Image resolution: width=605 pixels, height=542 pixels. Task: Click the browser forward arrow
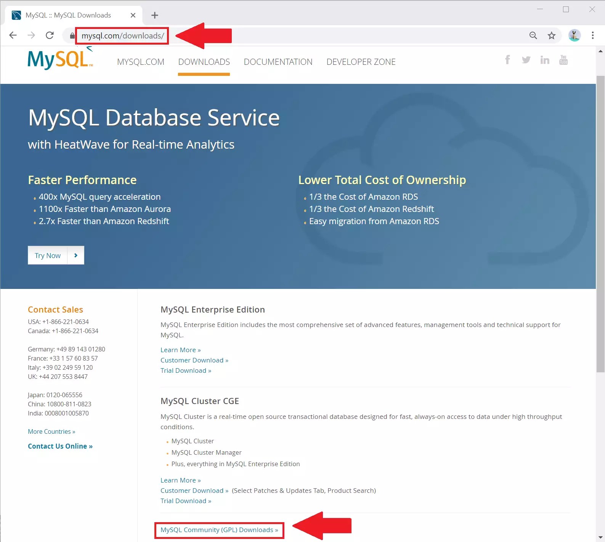[31, 35]
